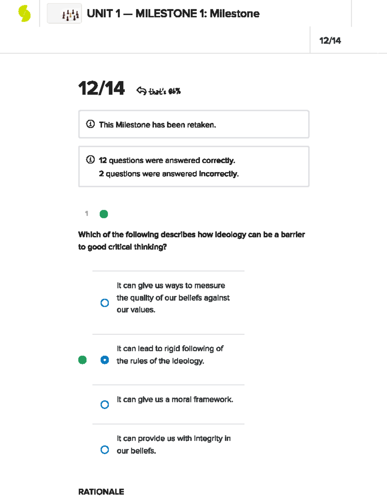
Task: Click the green Sophia logo icon
Action: [24, 14]
